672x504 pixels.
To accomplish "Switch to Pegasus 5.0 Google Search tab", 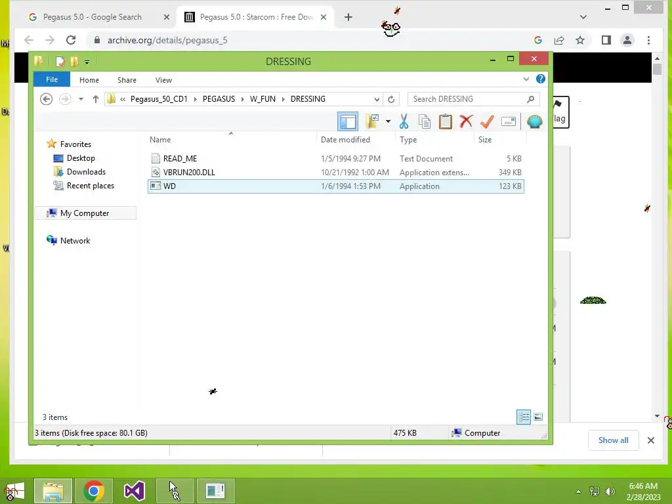I will point(92,17).
